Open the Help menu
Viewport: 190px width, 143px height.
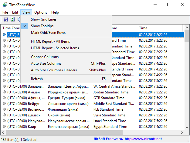coord(55,12)
